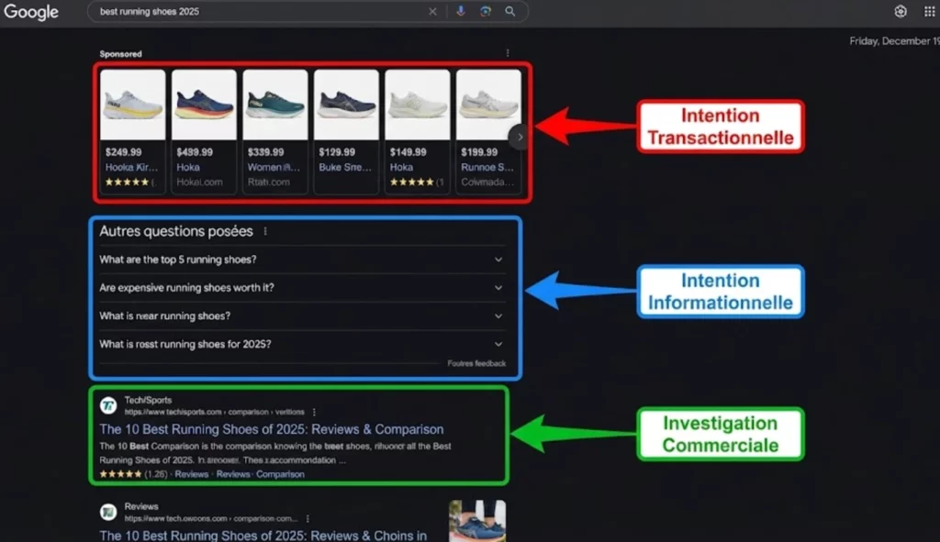Open the quick settings gear icon
Screen dimensions: 940x542
click(x=901, y=11)
